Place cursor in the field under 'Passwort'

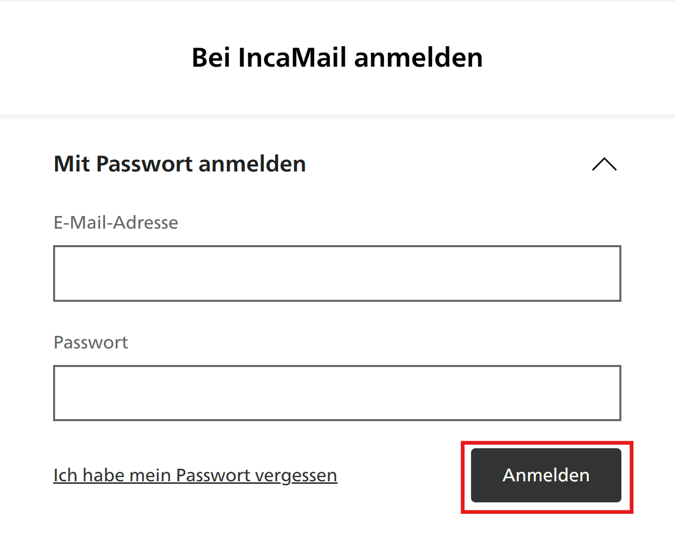(337, 393)
